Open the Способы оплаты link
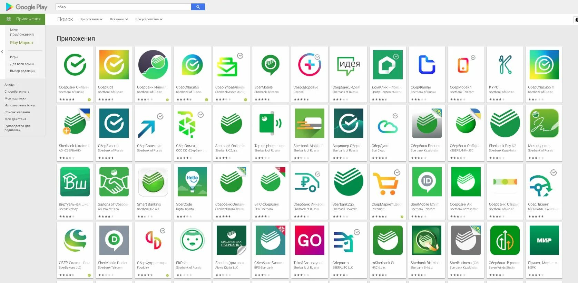This screenshot has height=283, width=578. (17, 92)
